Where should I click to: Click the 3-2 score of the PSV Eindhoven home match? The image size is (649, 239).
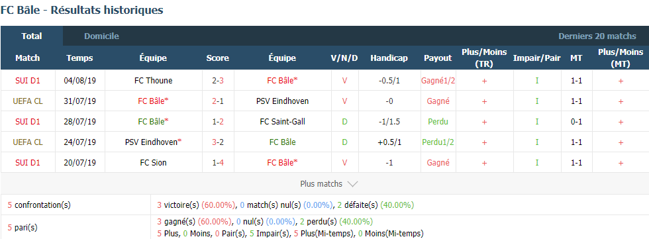218,142
